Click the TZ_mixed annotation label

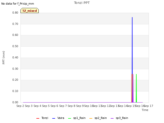coord(30,11)
